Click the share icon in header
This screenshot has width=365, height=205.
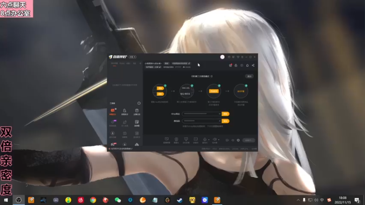(253, 65)
